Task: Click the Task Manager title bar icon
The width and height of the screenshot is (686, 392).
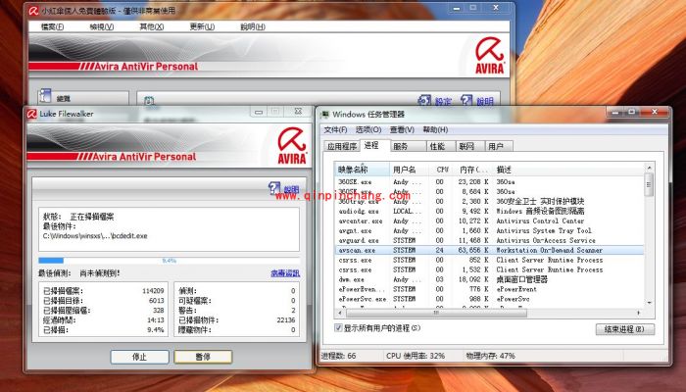Action: point(325,115)
